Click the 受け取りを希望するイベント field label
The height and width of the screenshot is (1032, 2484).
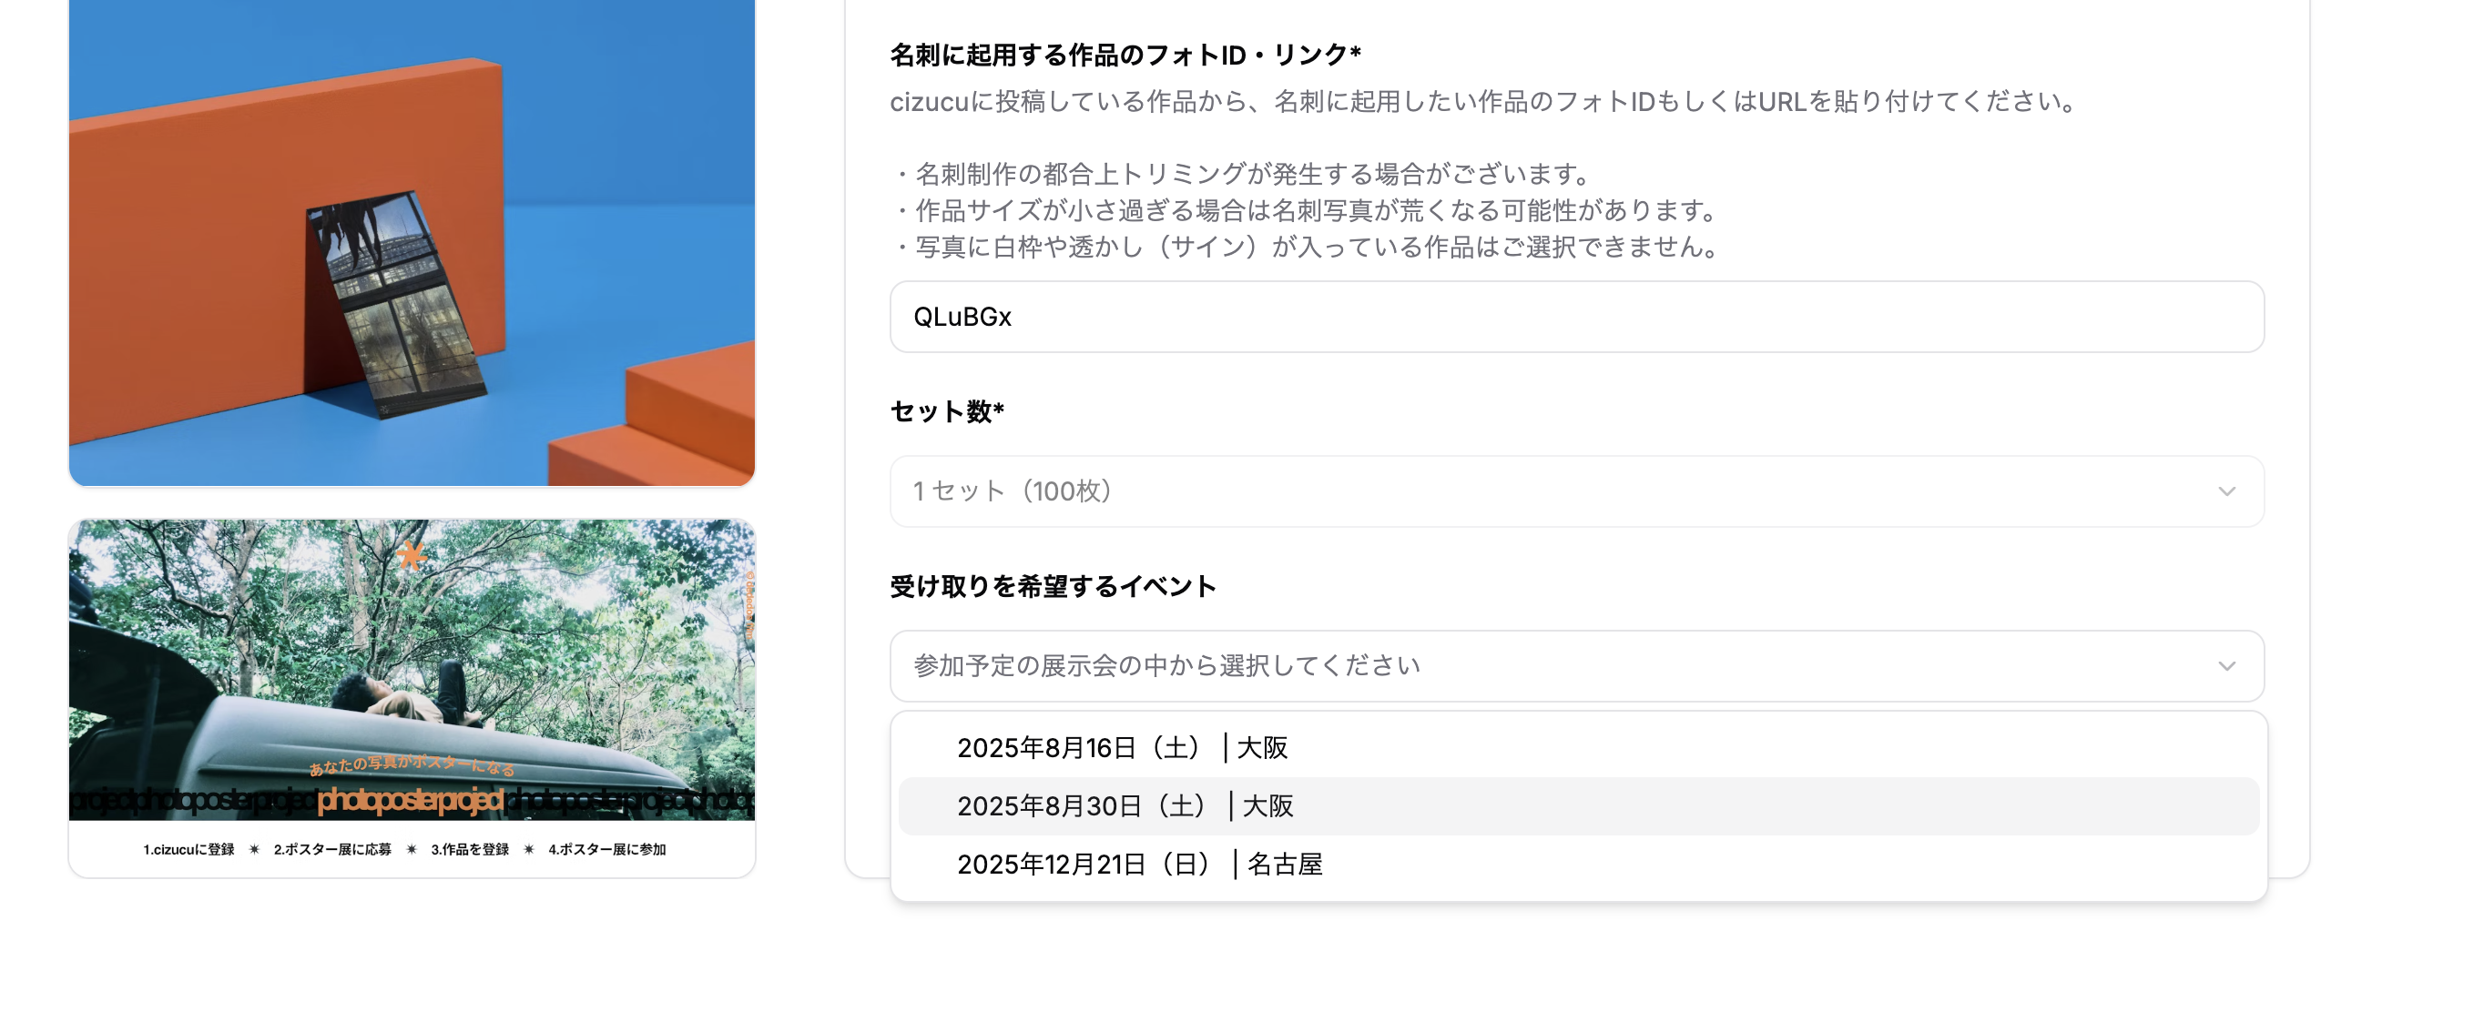coord(1053,586)
